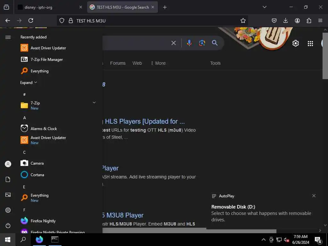Jump to the letter A app index

(x=24, y=118)
